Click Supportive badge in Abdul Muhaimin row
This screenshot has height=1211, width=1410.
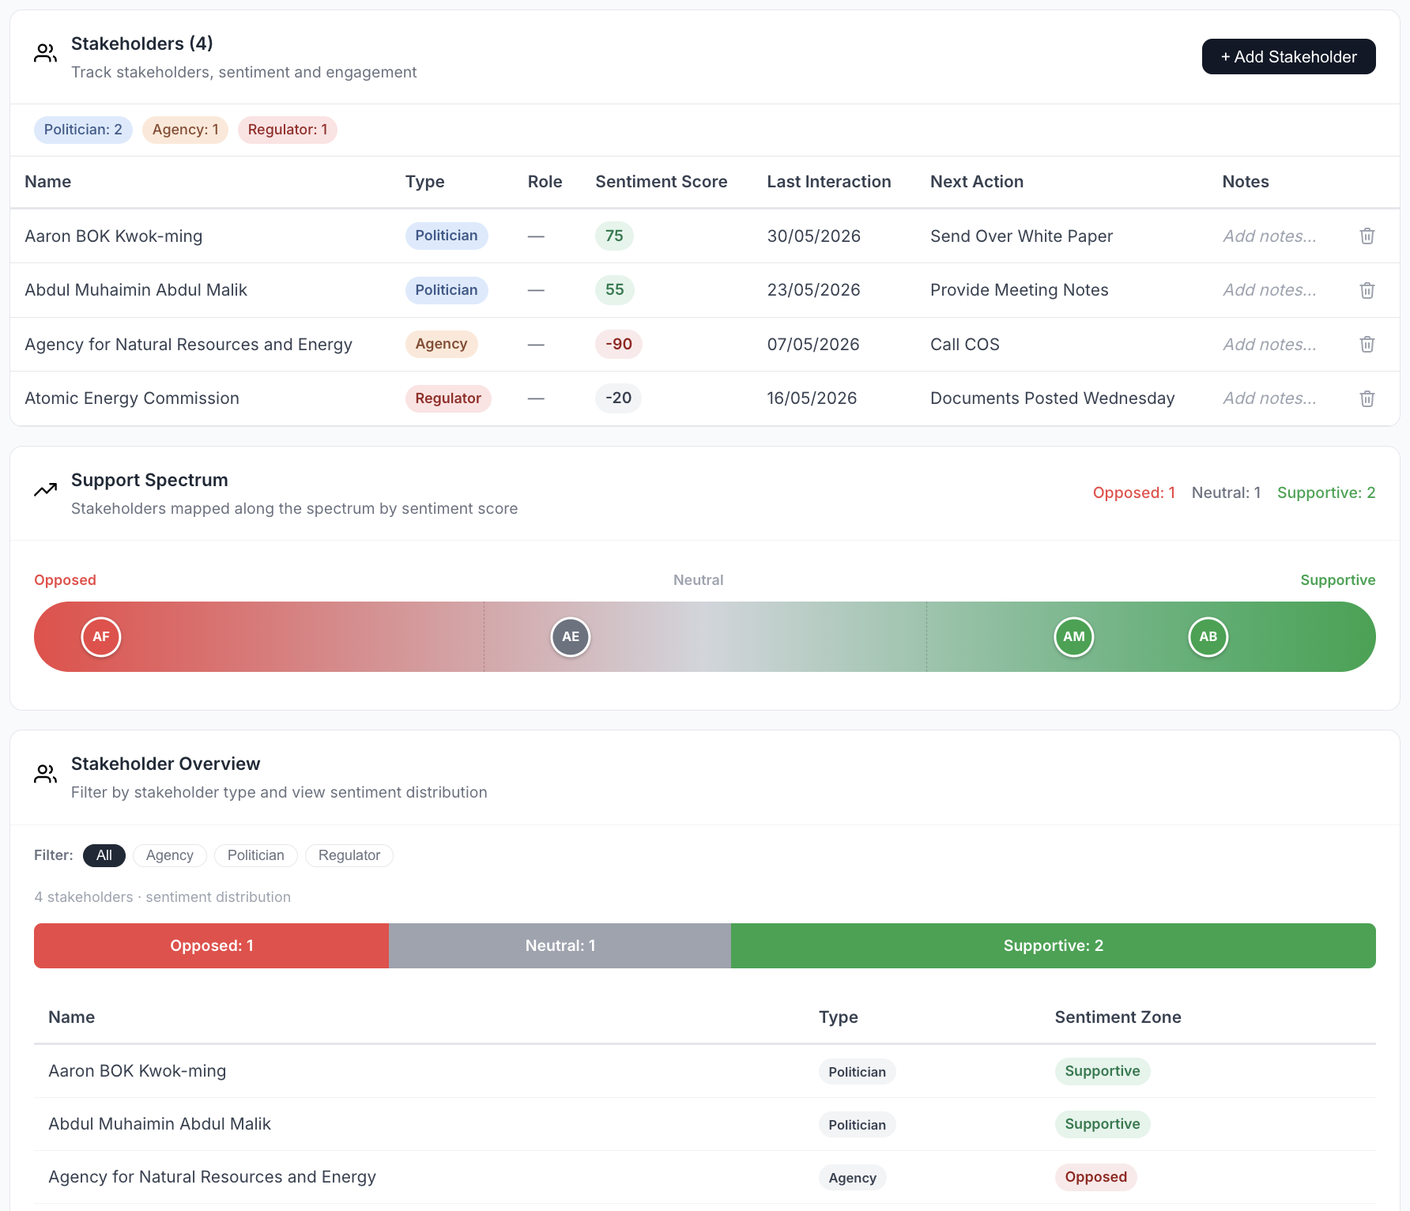click(x=1103, y=1124)
